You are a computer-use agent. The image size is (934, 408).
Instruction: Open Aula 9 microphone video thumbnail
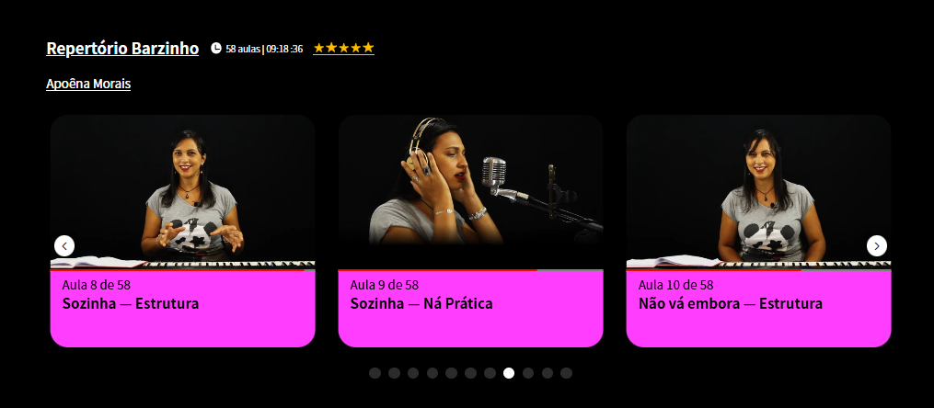[470, 192]
